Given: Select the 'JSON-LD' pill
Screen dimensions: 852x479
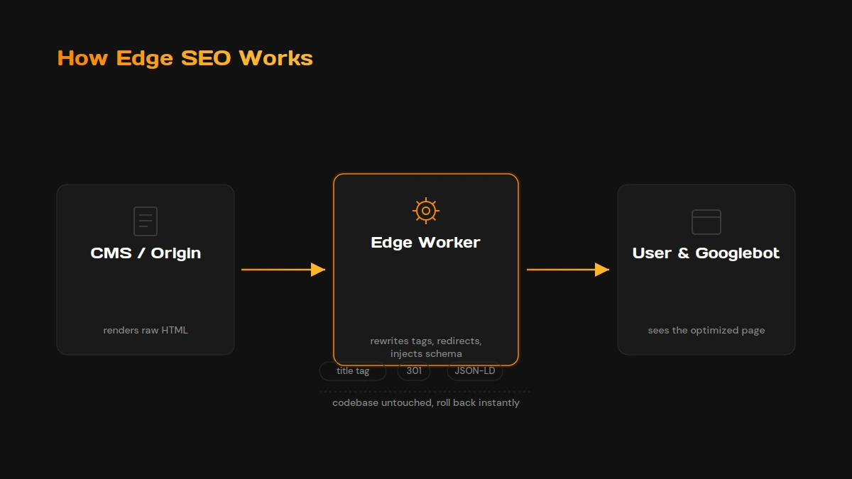Looking at the screenshot, I should tap(475, 371).
